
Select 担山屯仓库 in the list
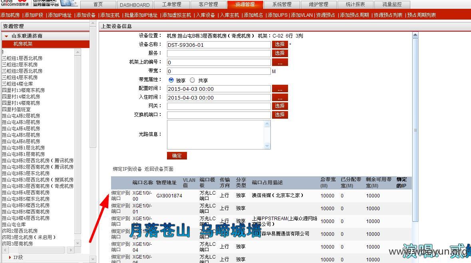14,225
